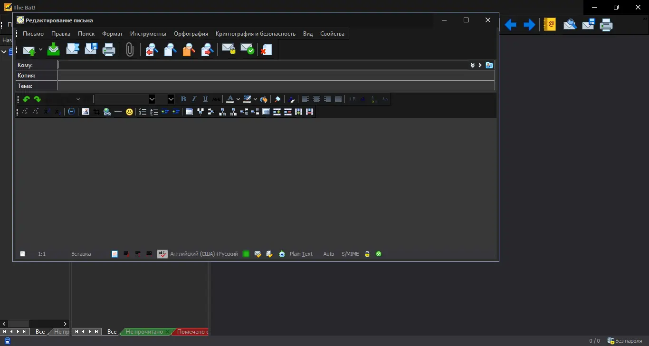Open the Поиск menu
The height and width of the screenshot is (346, 649).
pos(86,34)
